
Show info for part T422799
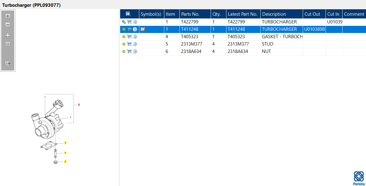click(135, 22)
